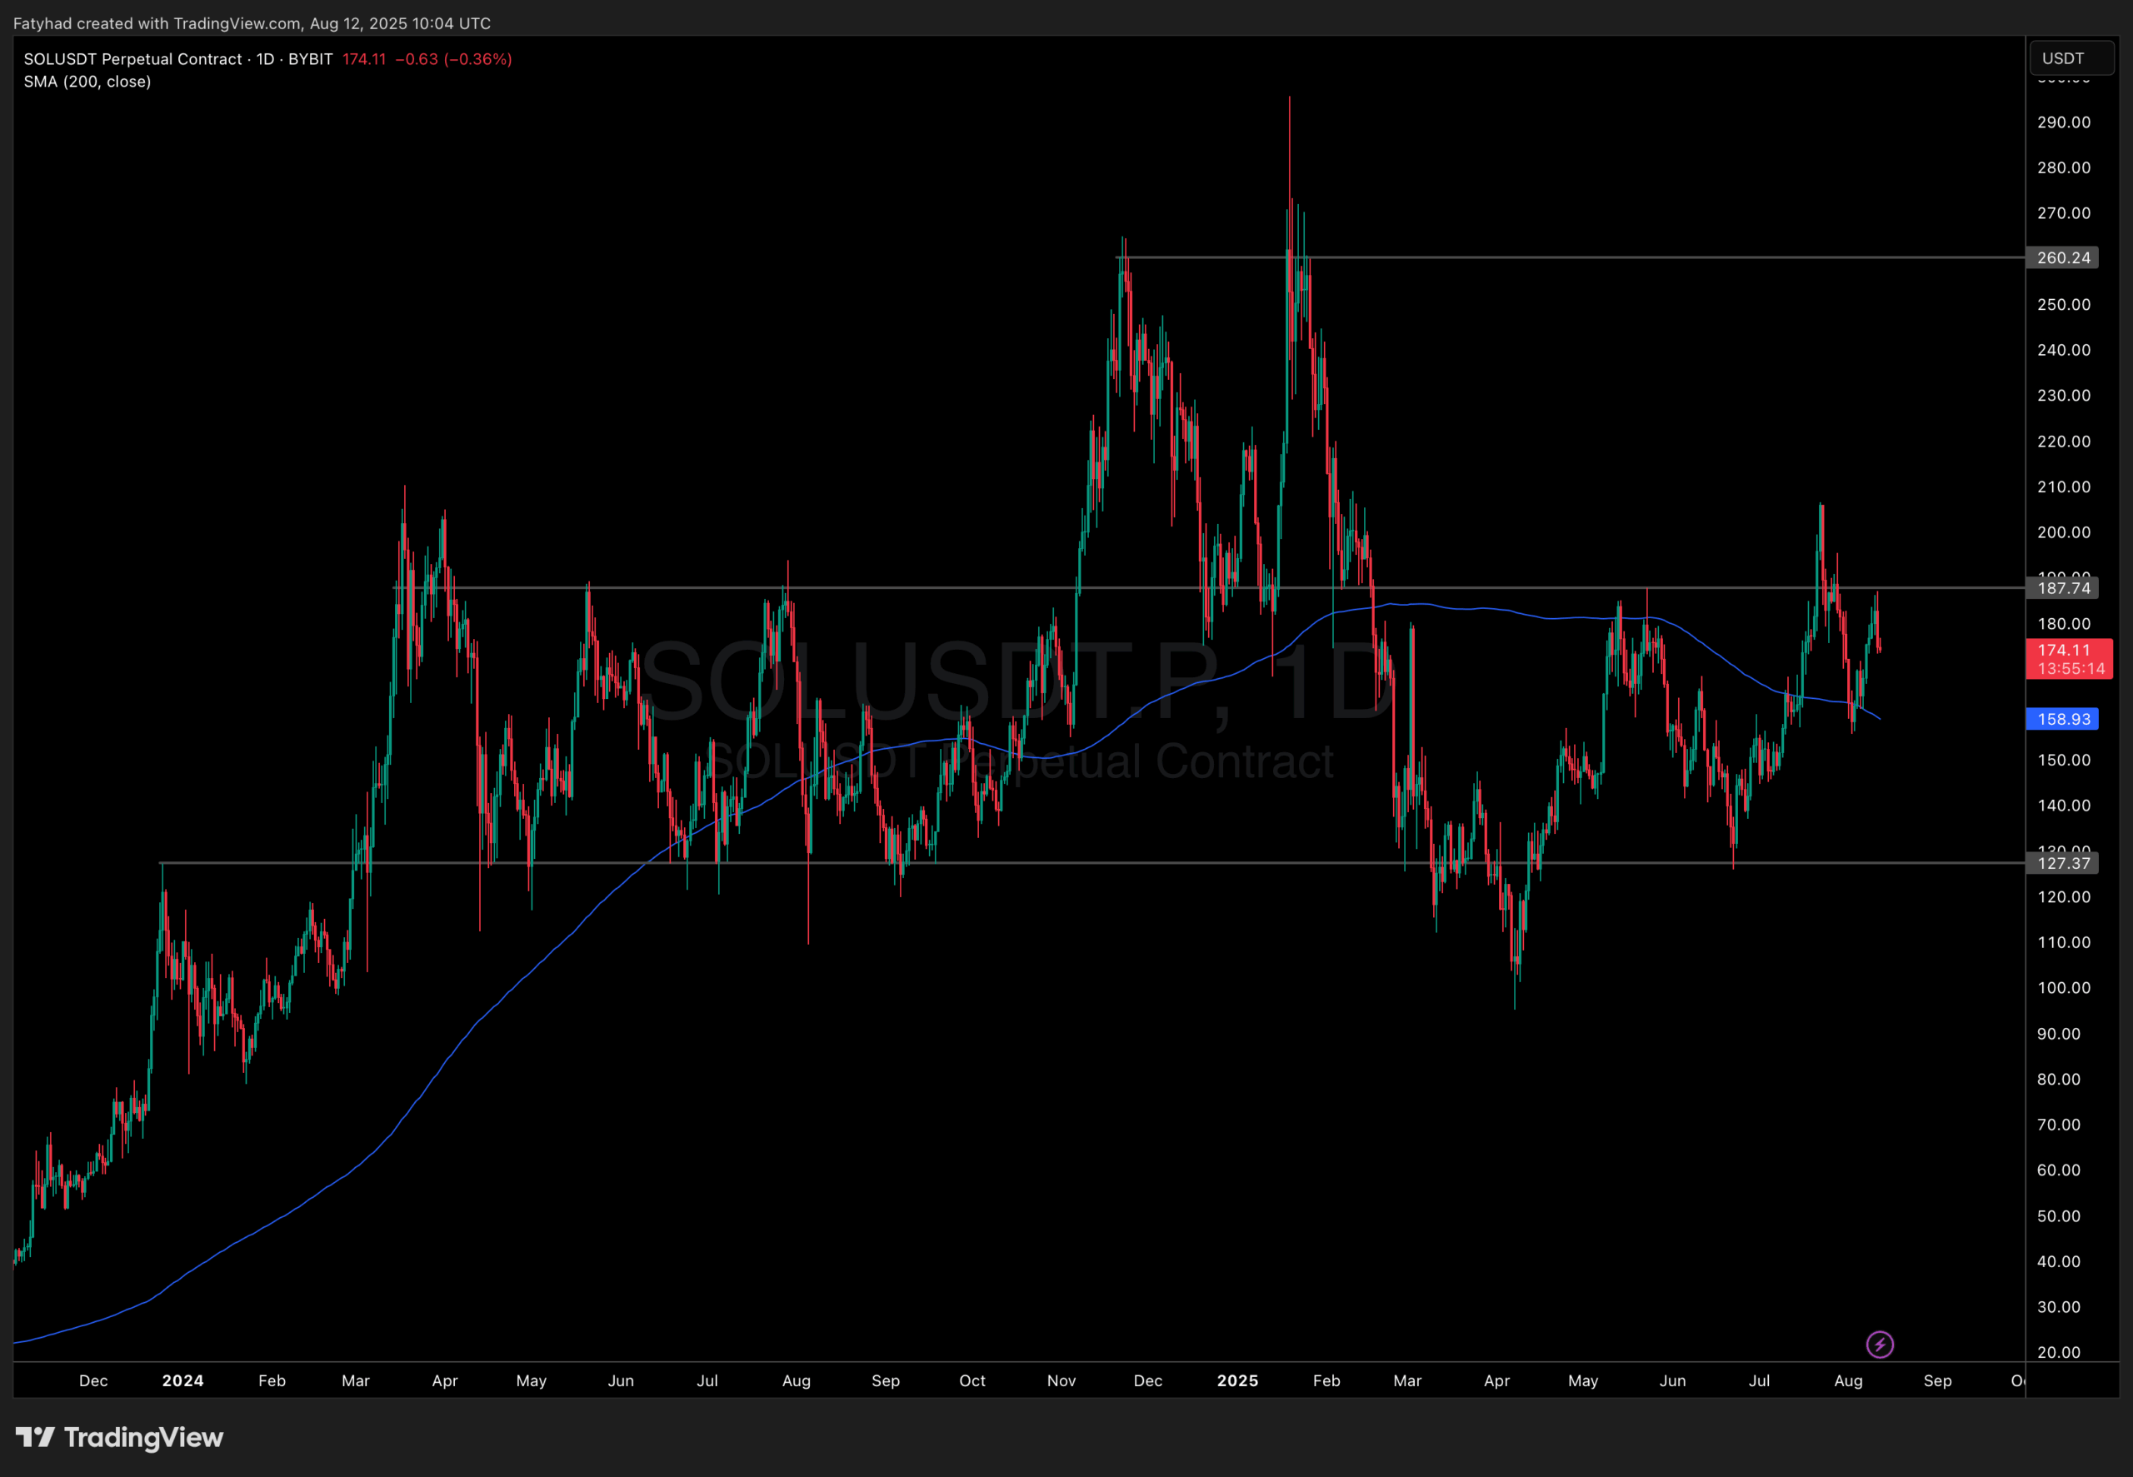Click the 20.00 price axis label
Viewport: 2133px width, 1477px height.
tap(2059, 1352)
